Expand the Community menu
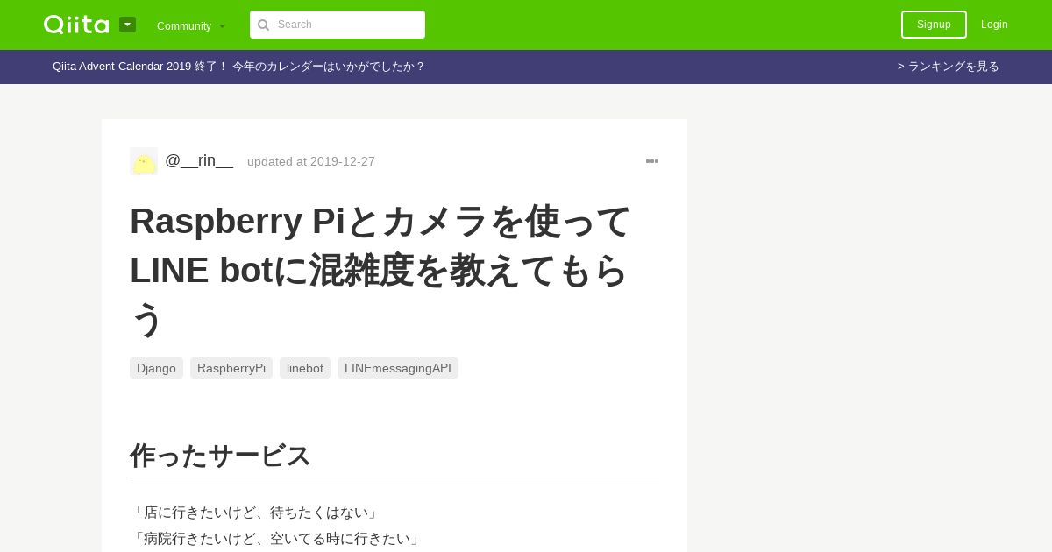 pyautogui.click(x=191, y=26)
